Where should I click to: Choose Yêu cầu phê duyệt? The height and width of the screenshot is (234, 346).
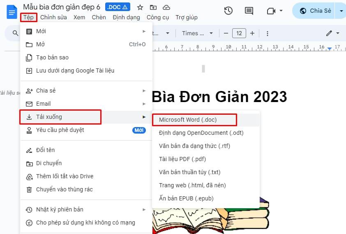click(x=86, y=130)
